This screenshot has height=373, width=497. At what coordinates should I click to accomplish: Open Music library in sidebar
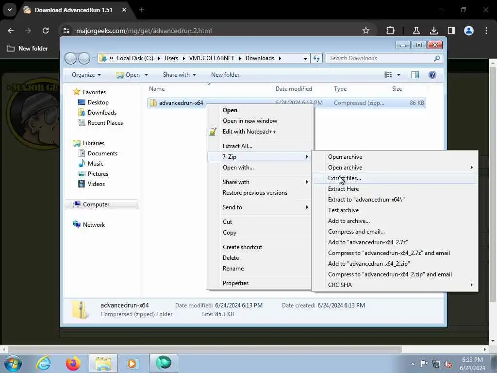(x=96, y=163)
